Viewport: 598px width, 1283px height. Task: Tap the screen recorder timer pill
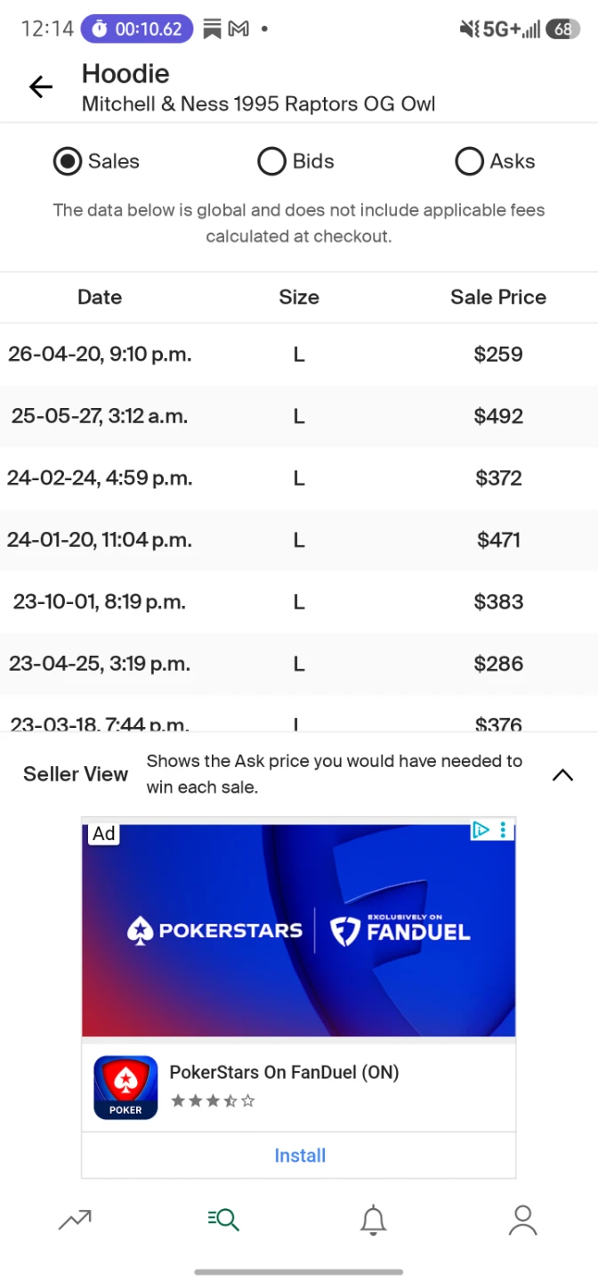[137, 29]
